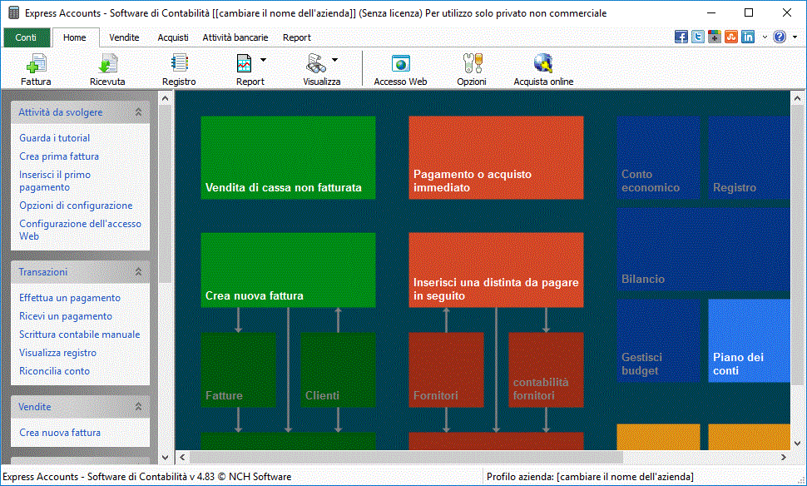This screenshot has height=486, width=807.
Task: Click the app calculator icon in title bar
Action: coord(14,12)
